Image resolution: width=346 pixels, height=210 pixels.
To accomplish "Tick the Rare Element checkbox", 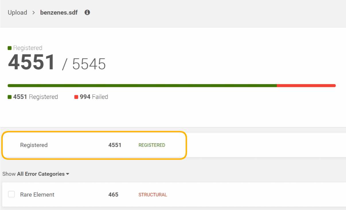I will coord(11,195).
